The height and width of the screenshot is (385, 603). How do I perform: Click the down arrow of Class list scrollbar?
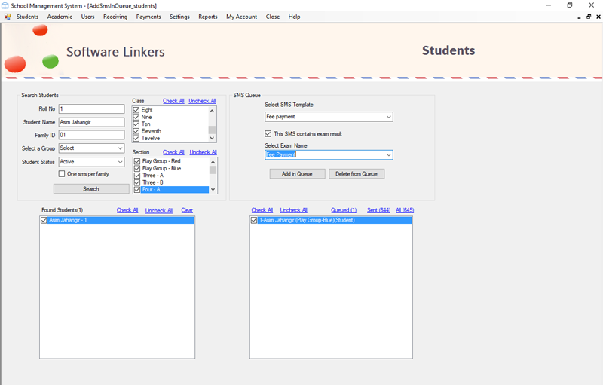pos(213,138)
